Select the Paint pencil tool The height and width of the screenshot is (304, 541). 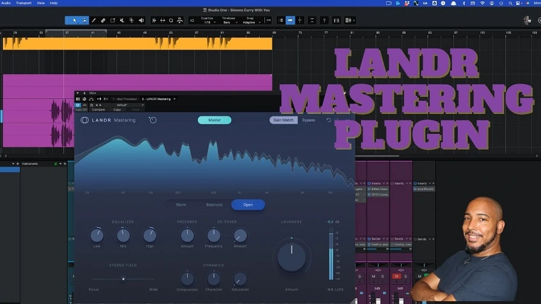pyautogui.click(x=94, y=21)
